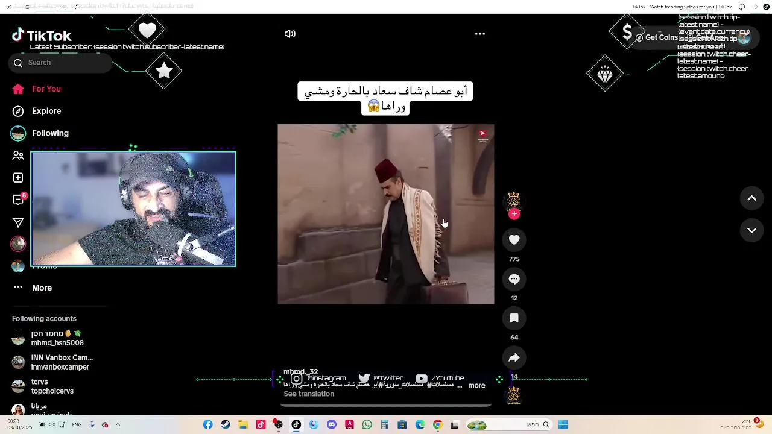Open the Profile avatar in sidebar
Screen dimensions: 772x434
[x=18, y=266]
